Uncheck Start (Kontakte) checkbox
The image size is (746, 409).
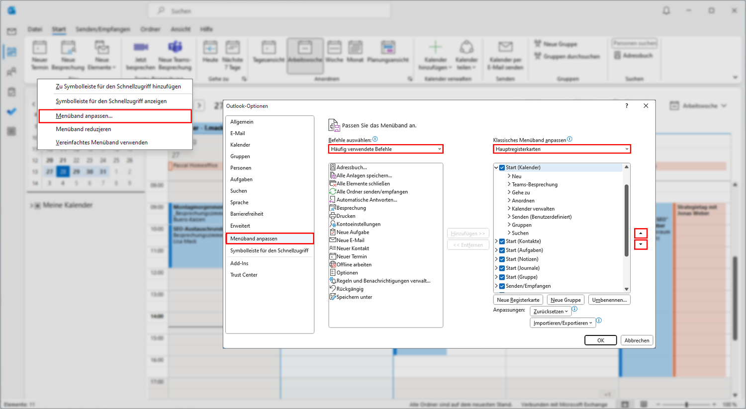502,242
